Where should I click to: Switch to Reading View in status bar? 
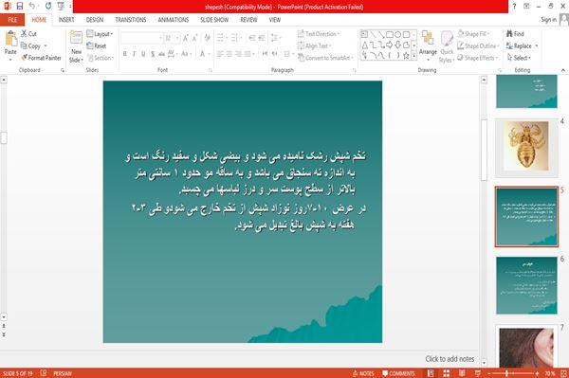coord(462,373)
